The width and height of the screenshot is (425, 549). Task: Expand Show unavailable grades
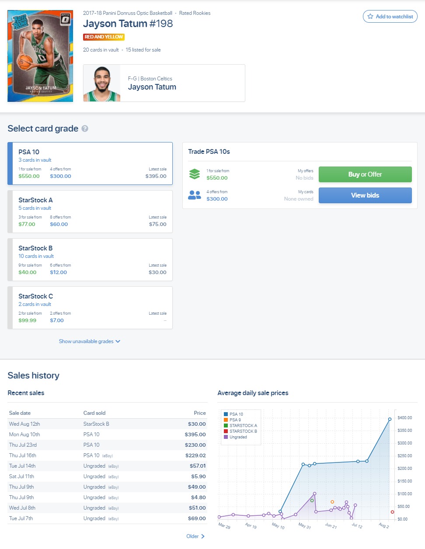click(89, 341)
